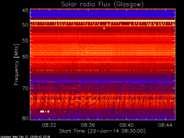The image size is (184, 138).
Task: Click the 70 MHz frequency axis label
Action: pos(25,88)
